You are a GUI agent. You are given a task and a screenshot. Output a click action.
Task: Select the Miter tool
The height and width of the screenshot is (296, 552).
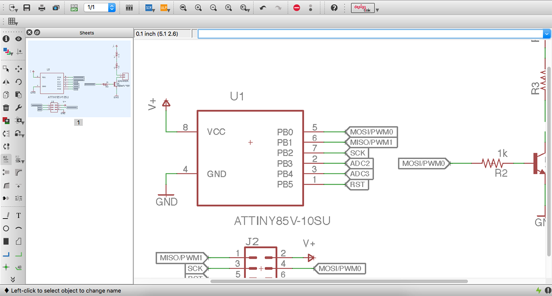tap(19, 173)
